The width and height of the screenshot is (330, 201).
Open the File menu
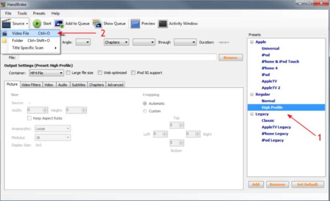point(8,13)
